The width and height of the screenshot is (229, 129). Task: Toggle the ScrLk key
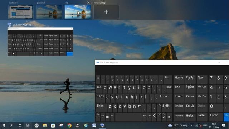point(190,108)
